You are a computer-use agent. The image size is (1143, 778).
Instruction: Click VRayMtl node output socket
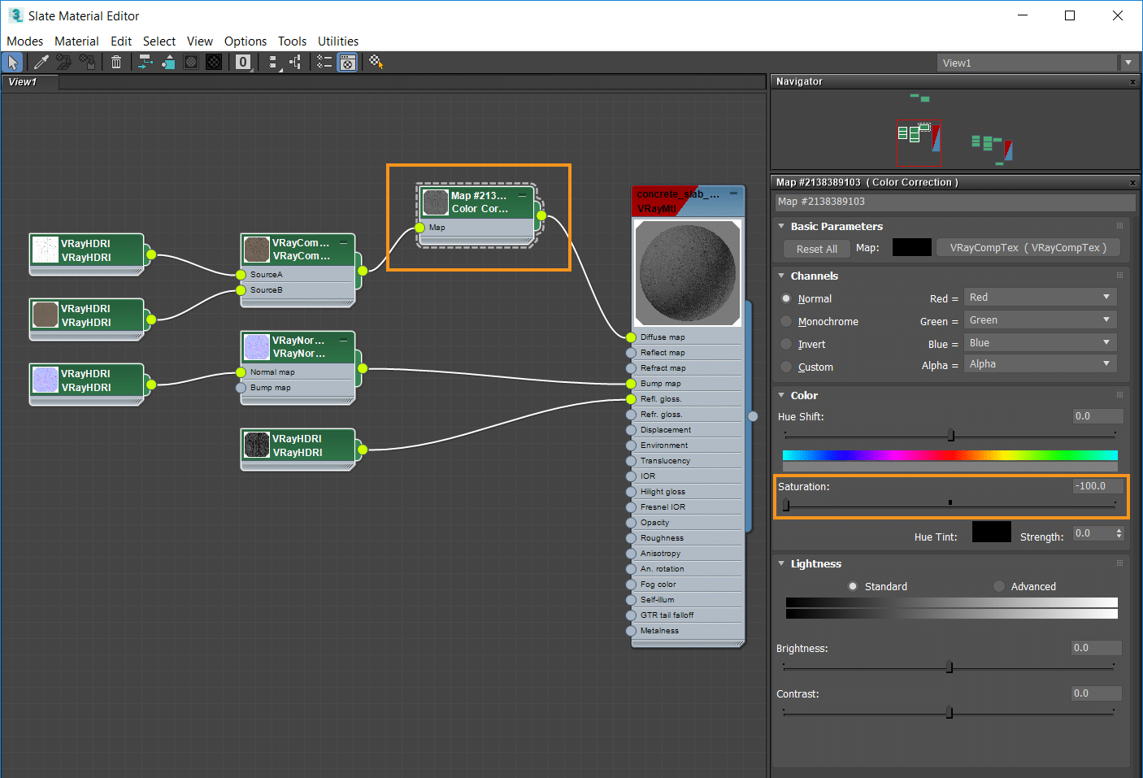click(x=753, y=416)
